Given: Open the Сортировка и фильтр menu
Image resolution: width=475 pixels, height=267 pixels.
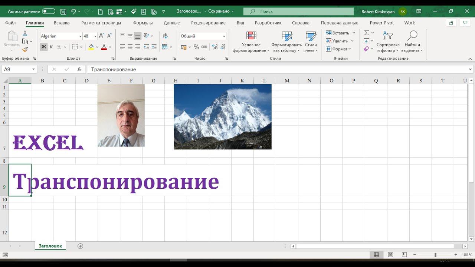Looking at the screenshot, I should click(x=388, y=42).
